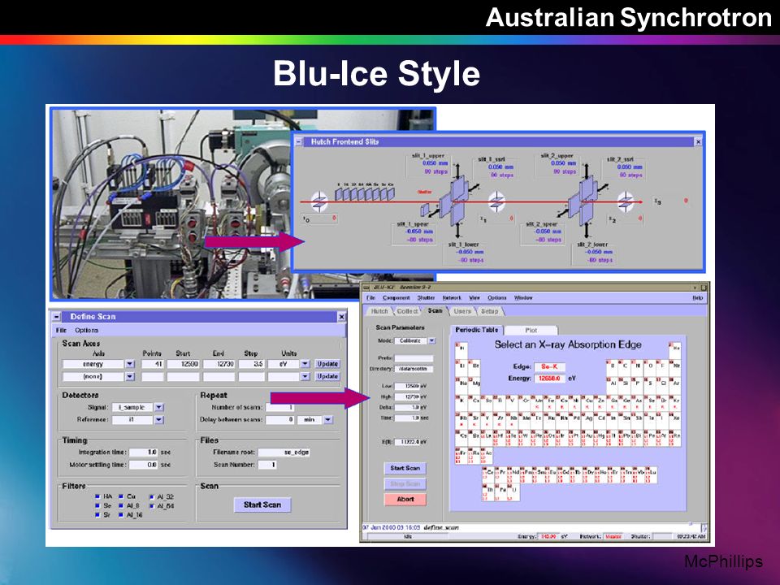The image size is (780, 585).
Task: Toggle the Al_16 filter checkbox
Action: (x=121, y=514)
